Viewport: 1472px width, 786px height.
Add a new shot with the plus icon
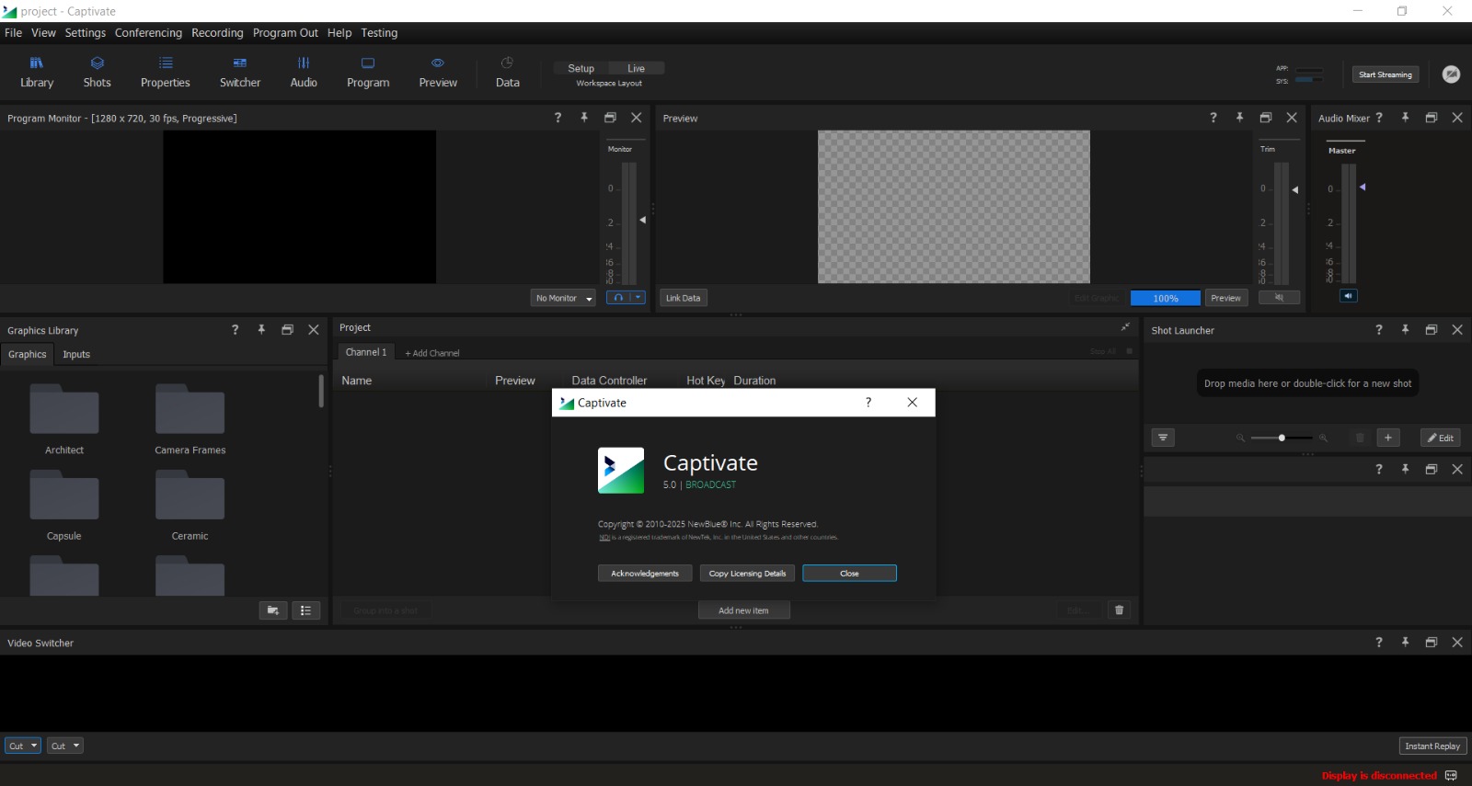(1388, 438)
